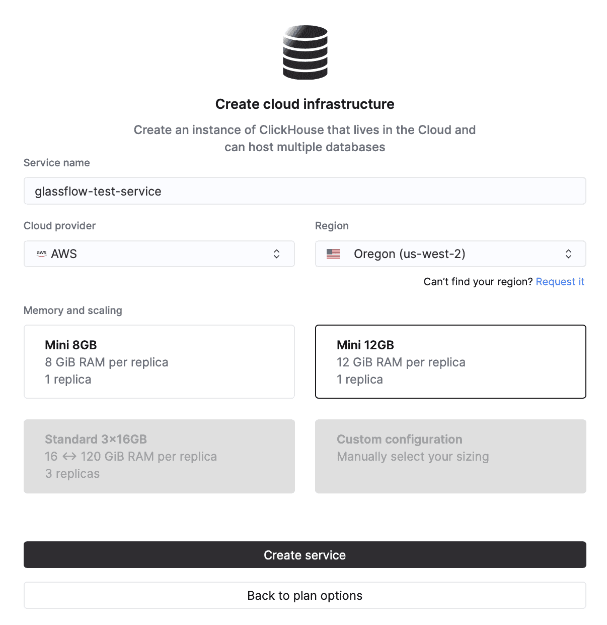Click the Create service button
This screenshot has height=625, width=607.
click(305, 555)
